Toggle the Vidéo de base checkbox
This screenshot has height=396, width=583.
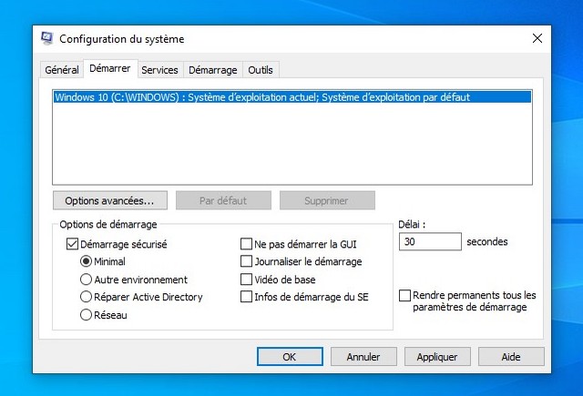point(246,279)
